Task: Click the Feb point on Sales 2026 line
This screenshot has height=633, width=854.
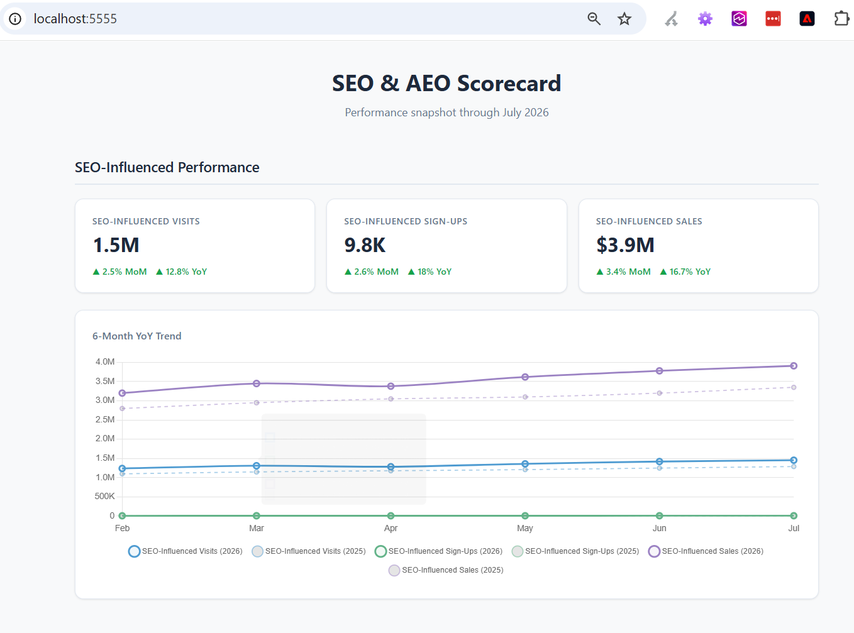Action: [123, 393]
